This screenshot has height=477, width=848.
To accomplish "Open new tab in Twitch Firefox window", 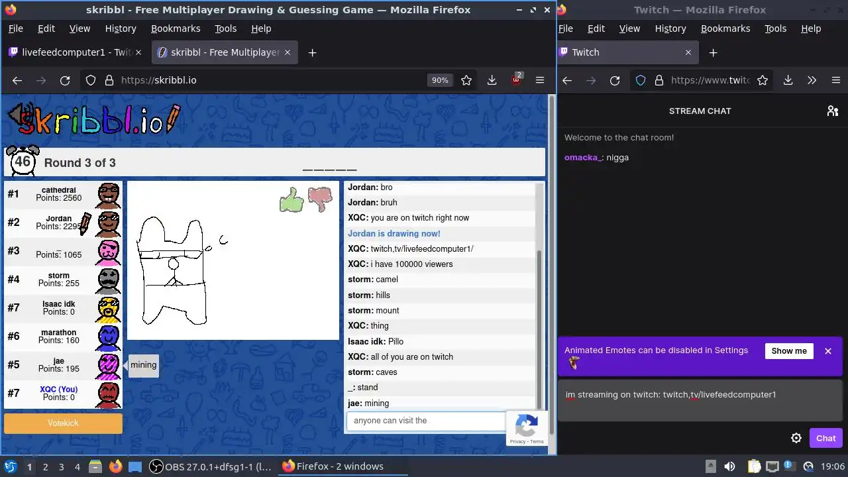I will [713, 52].
